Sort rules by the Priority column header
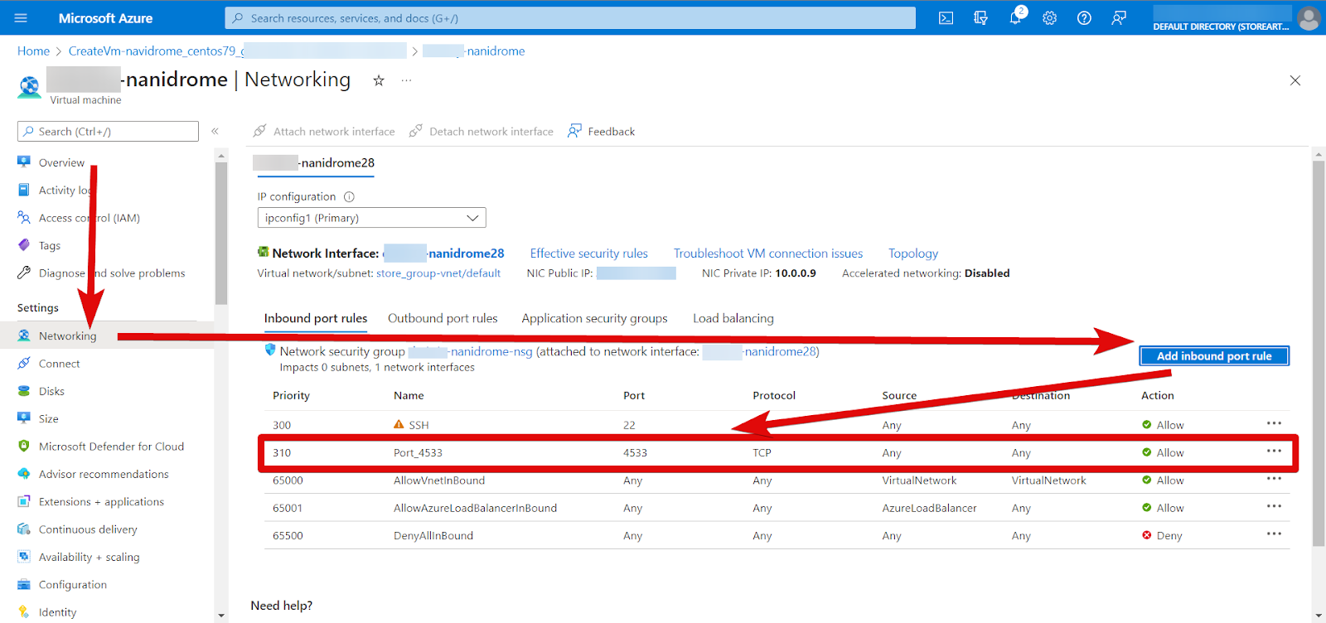The height and width of the screenshot is (623, 1326). 291,396
